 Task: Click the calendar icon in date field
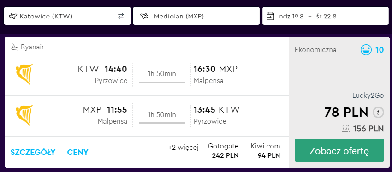(x=271, y=17)
